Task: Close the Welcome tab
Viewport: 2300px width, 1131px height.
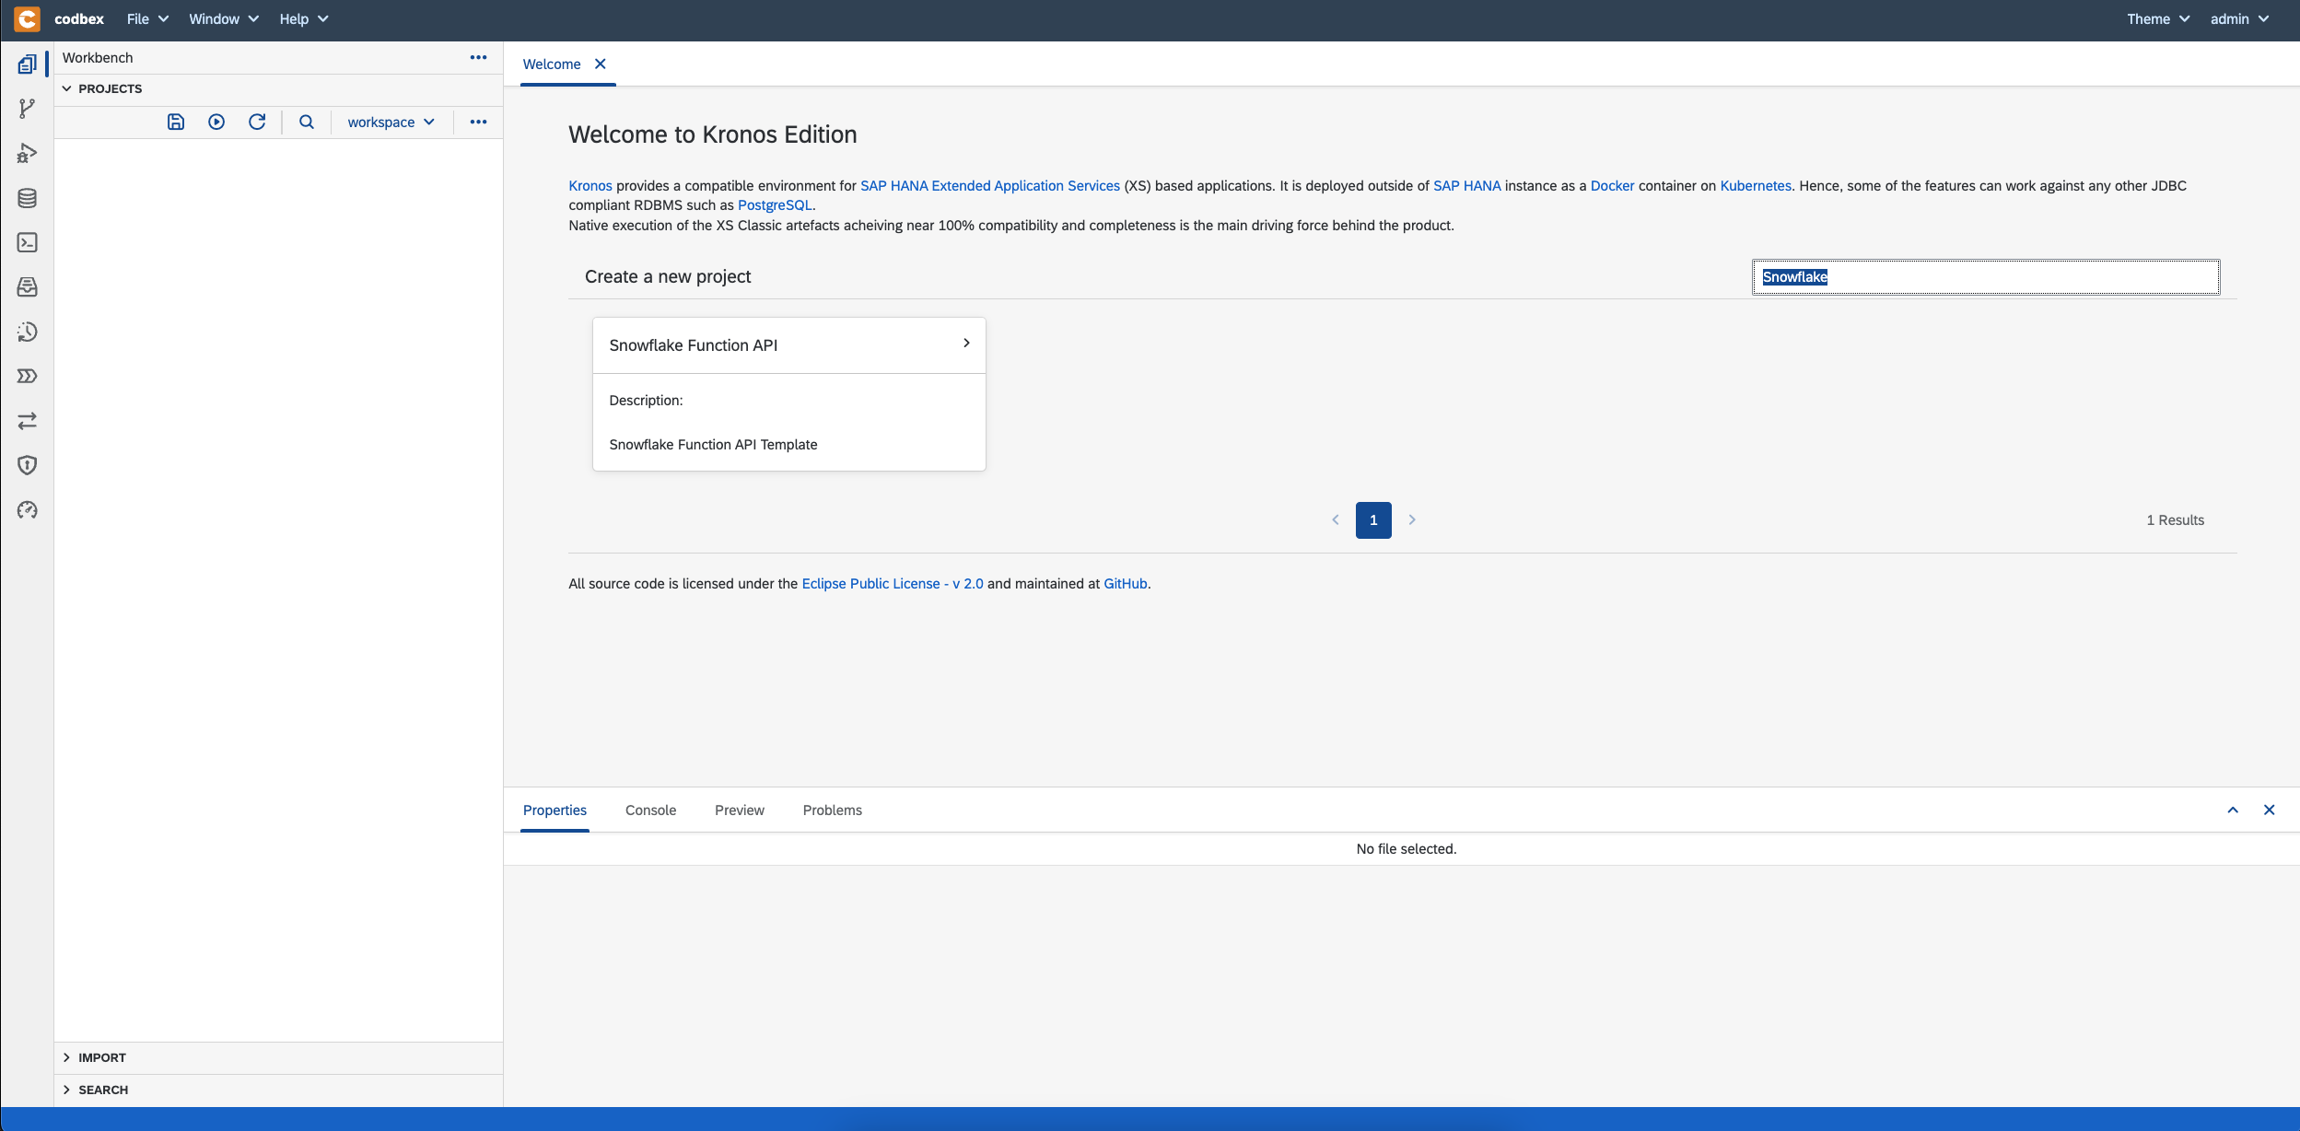Action: [x=601, y=64]
